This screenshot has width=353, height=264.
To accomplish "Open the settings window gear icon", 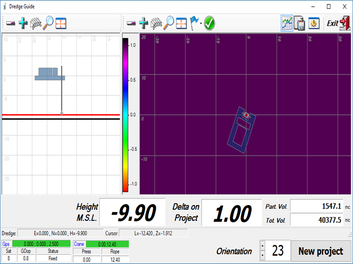I will (x=314, y=23).
